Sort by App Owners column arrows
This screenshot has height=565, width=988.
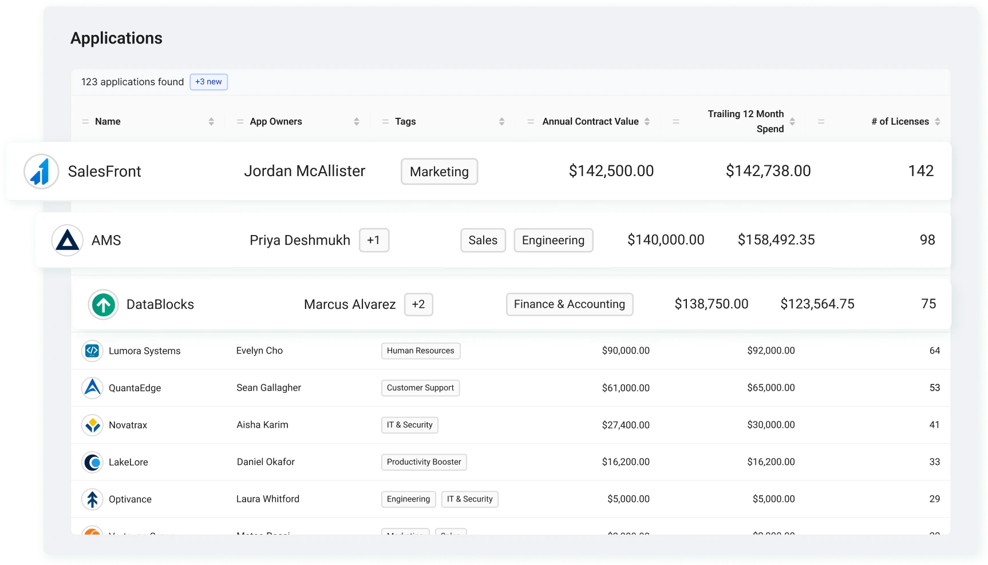tap(357, 121)
